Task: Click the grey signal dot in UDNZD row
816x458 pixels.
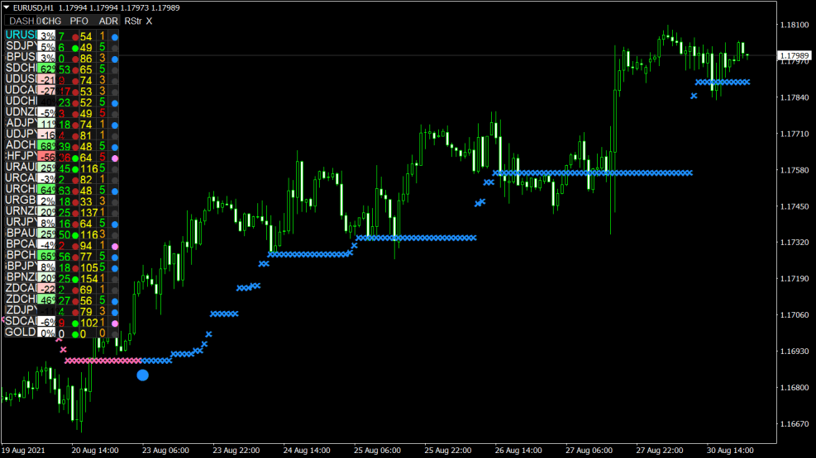Action: [x=114, y=114]
